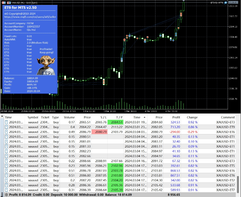
Task: Click the deal icon in the 342.00 profit row
Action: coord(7,180)
